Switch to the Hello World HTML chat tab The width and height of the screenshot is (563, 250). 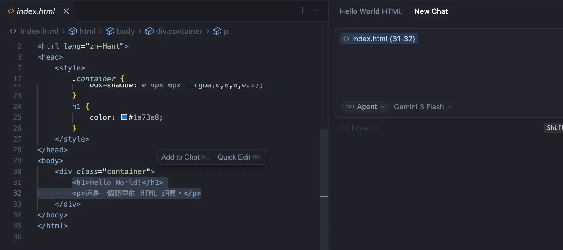[x=371, y=11]
